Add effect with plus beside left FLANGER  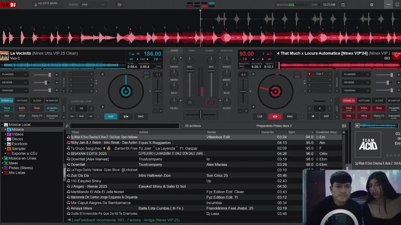(x=57, y=75)
